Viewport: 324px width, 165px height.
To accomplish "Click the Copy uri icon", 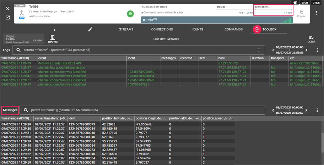I will (x=302, y=12).
